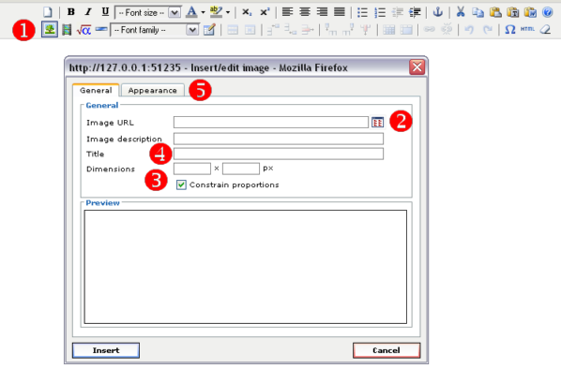Close the Insert/edit image dialog
This screenshot has height=368, width=561.
pyautogui.click(x=417, y=67)
